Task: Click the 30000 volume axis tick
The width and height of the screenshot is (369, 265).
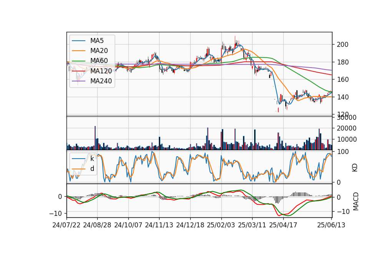Action: (x=346, y=118)
